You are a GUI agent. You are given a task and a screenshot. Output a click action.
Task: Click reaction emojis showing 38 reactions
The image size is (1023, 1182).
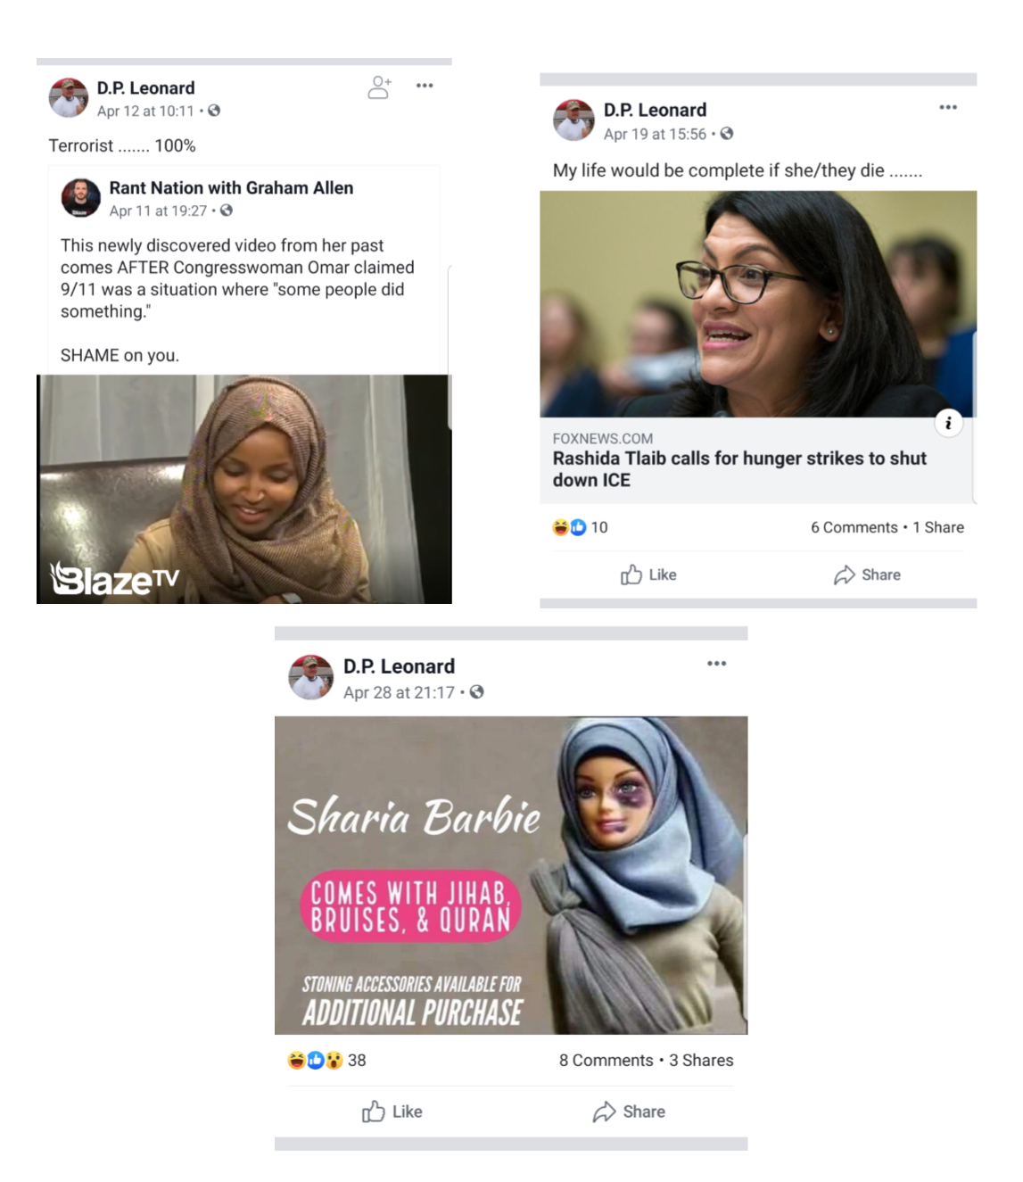326,1060
